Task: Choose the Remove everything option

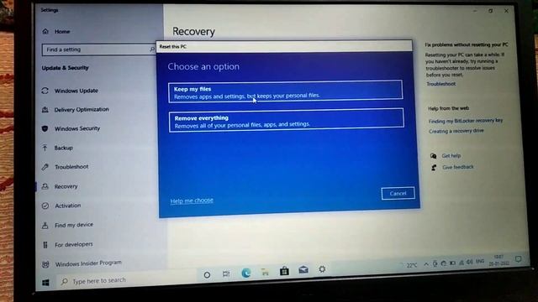Action: click(x=286, y=120)
